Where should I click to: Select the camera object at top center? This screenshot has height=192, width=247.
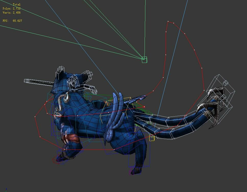click(144, 59)
